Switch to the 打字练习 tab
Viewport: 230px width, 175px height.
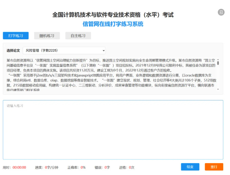pos(16,36)
